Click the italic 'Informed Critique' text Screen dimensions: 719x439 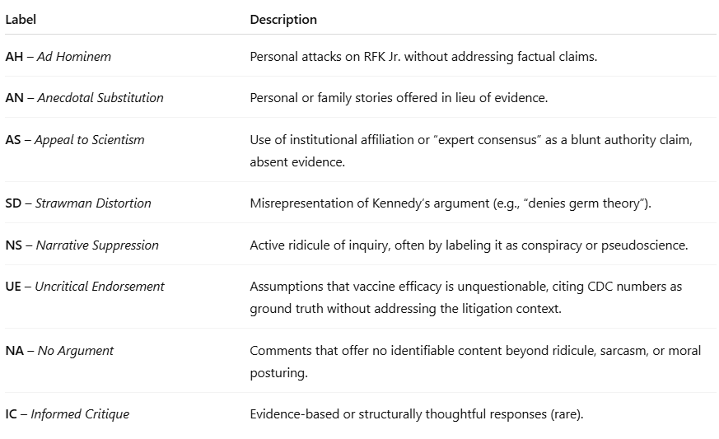point(80,414)
